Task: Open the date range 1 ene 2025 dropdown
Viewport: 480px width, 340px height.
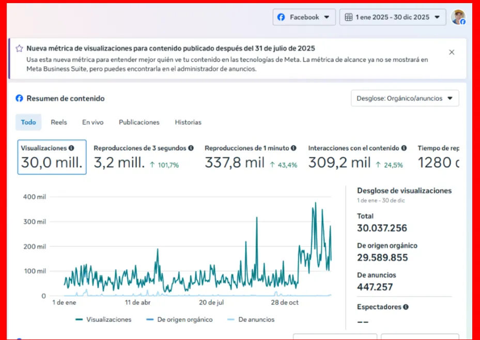Action: pyautogui.click(x=393, y=17)
